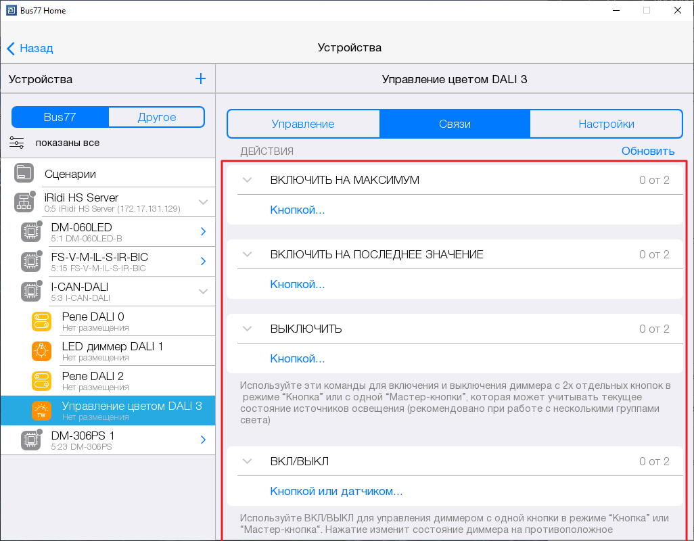This screenshot has height=541, width=694.
Task: Select the Сценарии folder icon
Action: (24, 174)
